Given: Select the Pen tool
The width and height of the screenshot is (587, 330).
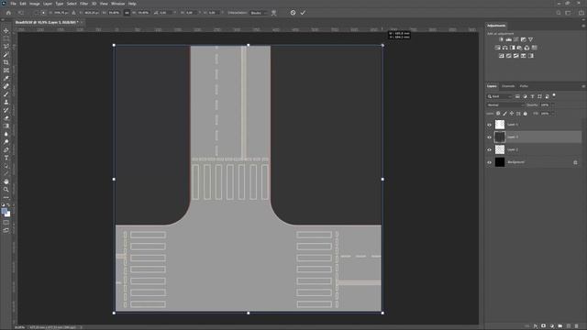Looking at the screenshot, I should [6, 150].
